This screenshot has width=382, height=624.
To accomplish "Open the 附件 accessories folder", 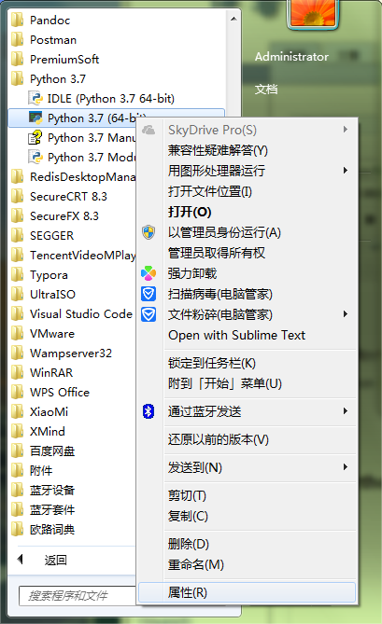I will coord(41,470).
